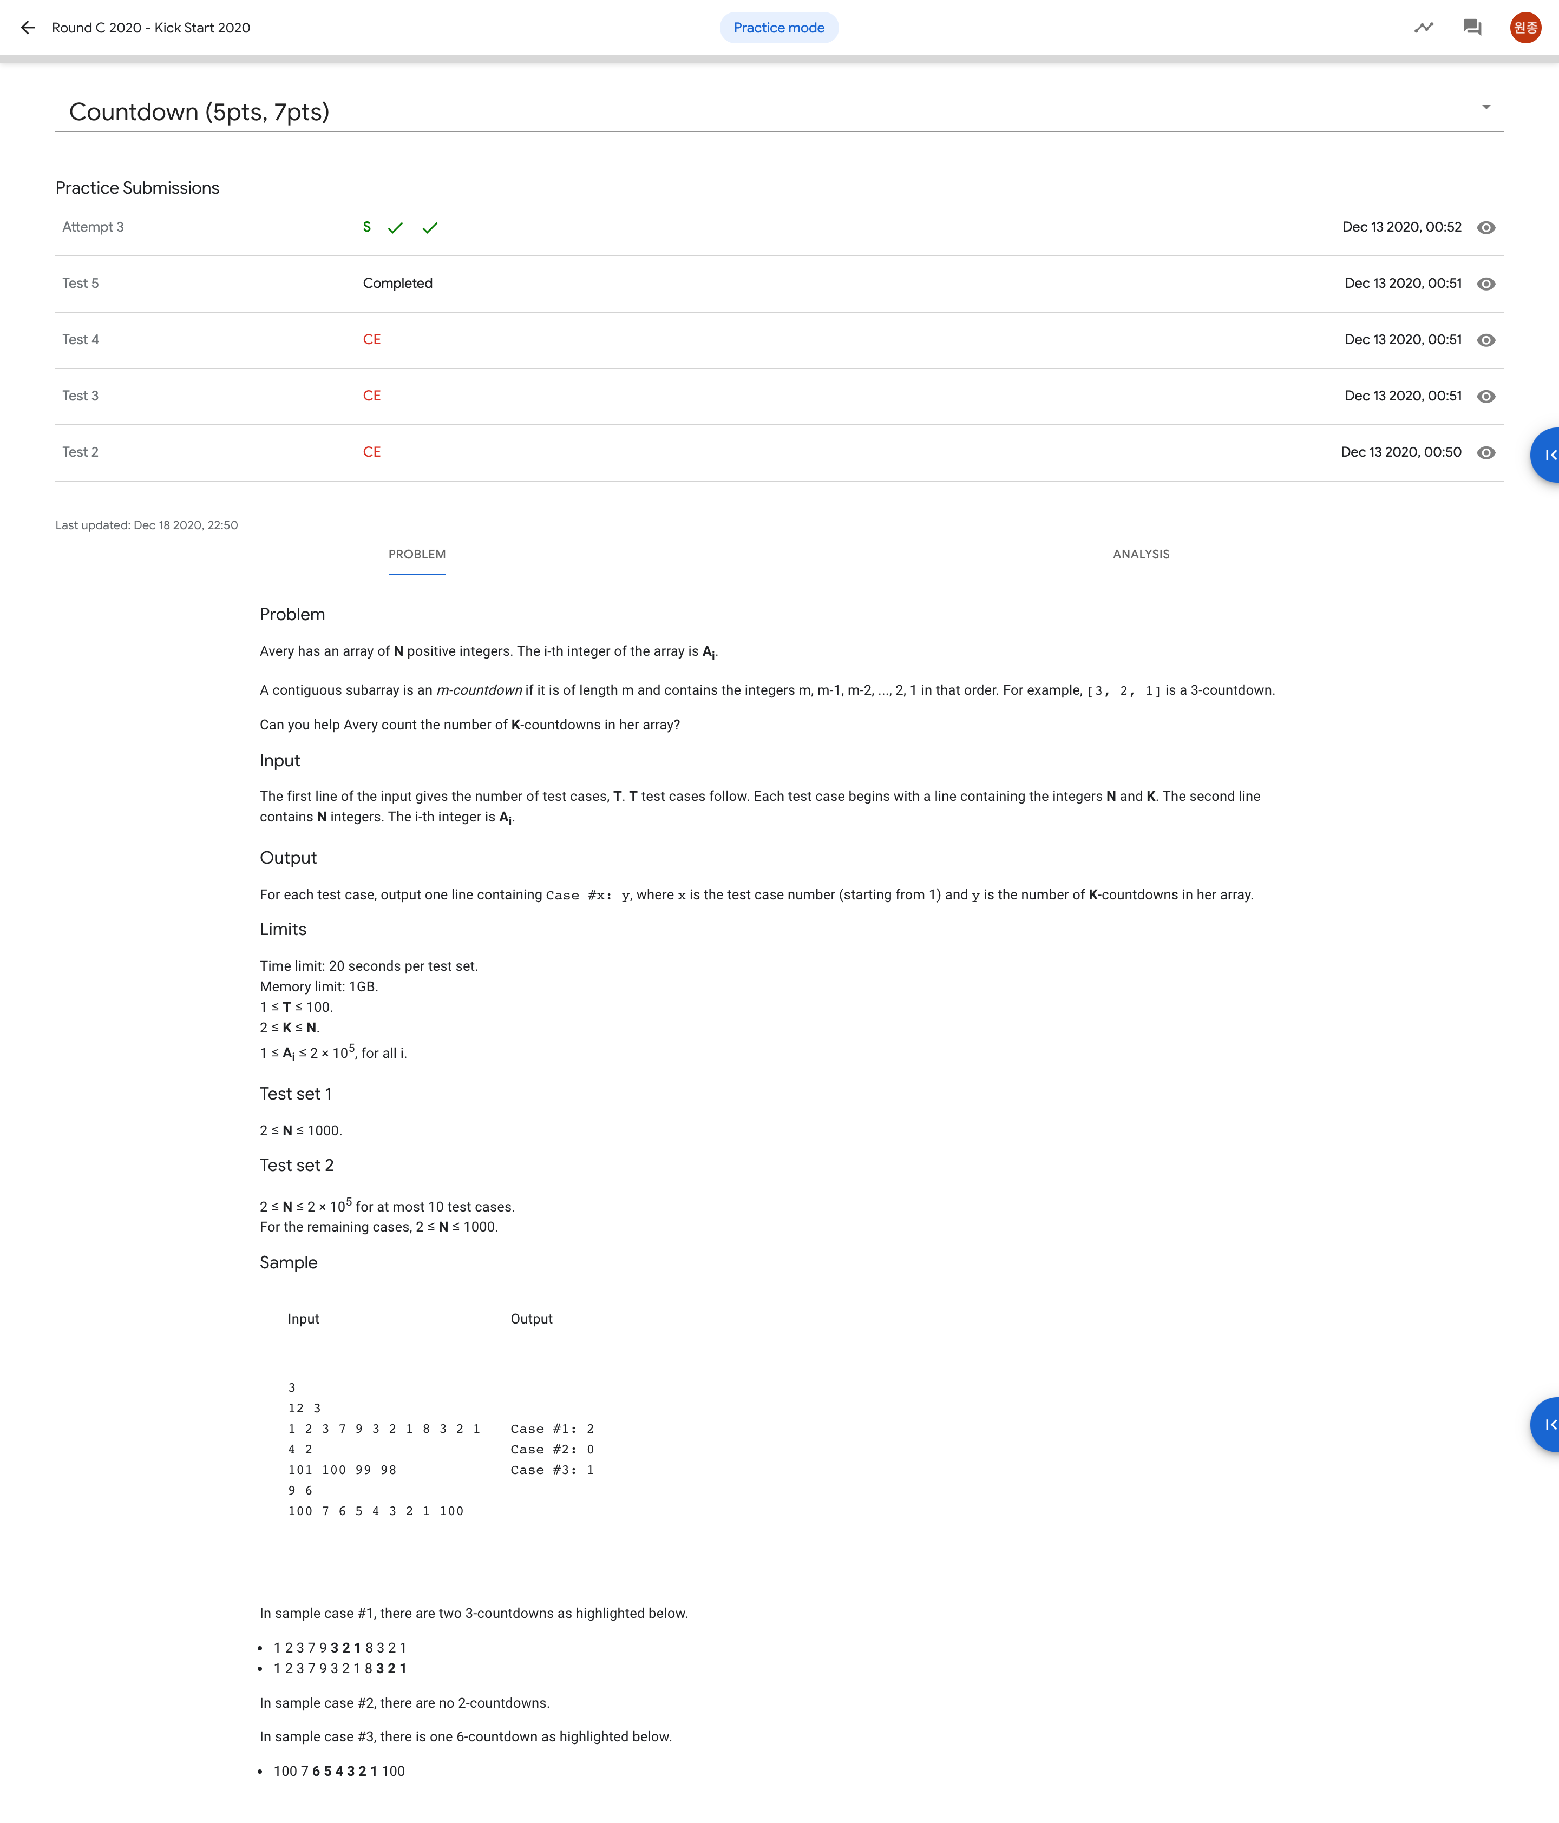Open the comments chat icon

(1472, 27)
